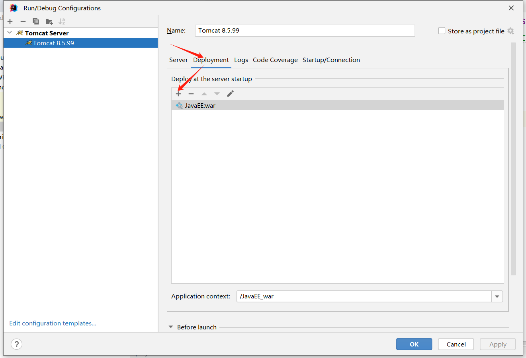This screenshot has width=526, height=358.
Task: Move the deployment down
Action: [x=217, y=94]
